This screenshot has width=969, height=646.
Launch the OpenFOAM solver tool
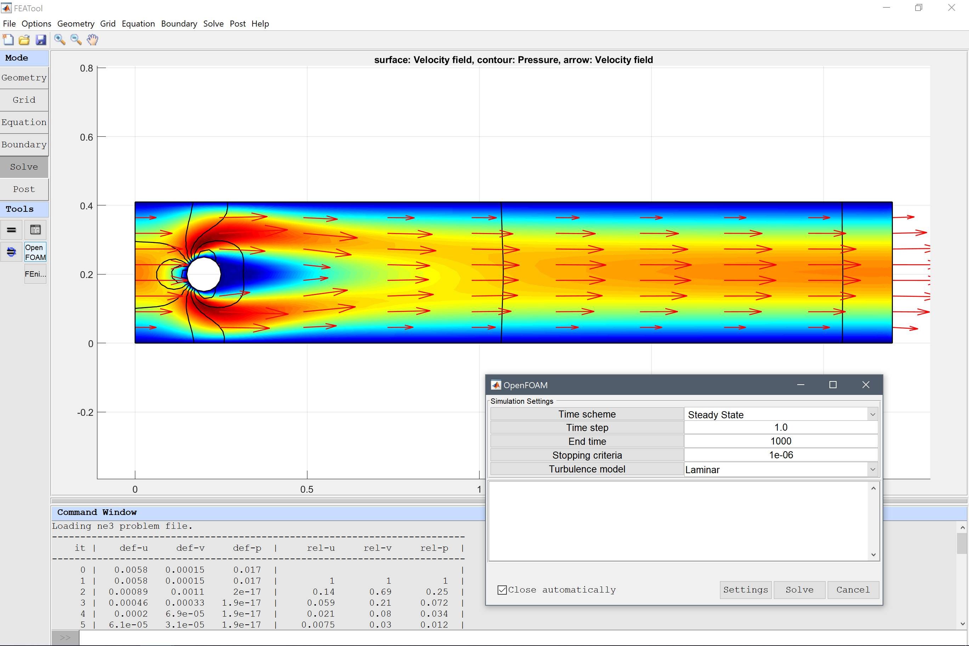[35, 252]
